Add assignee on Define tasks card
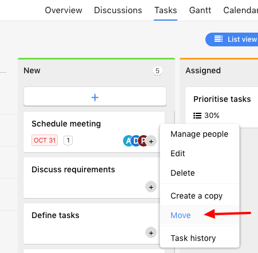 (x=151, y=233)
